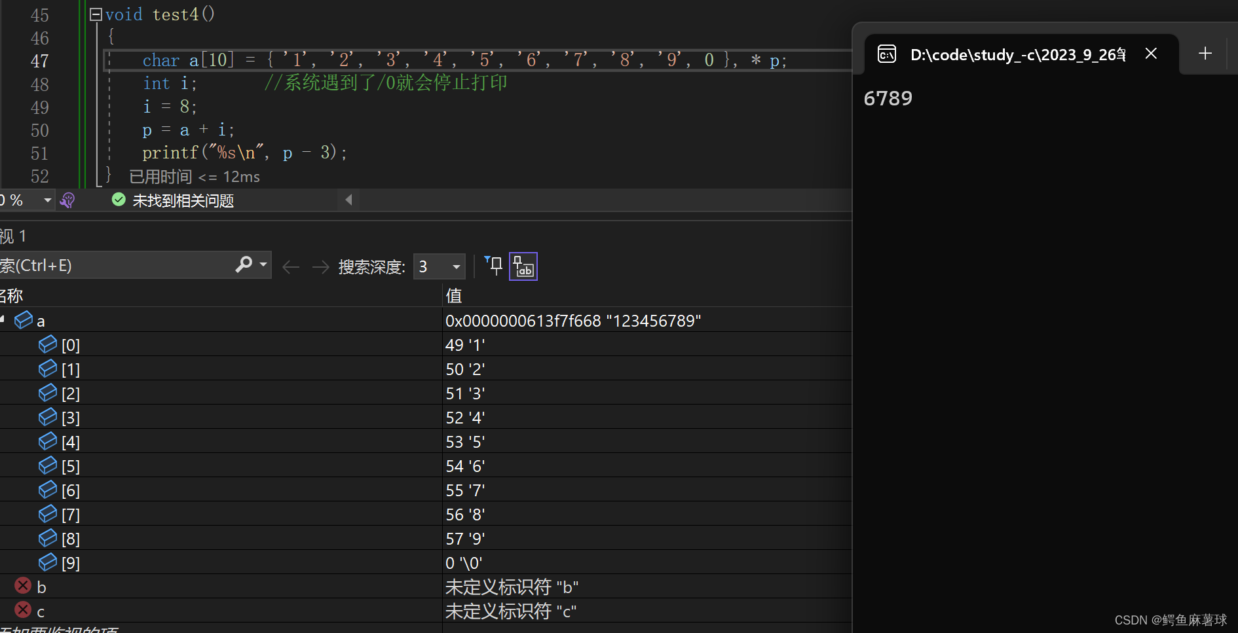Click the variable icon of element [4]
The height and width of the screenshot is (633, 1238).
(48, 441)
